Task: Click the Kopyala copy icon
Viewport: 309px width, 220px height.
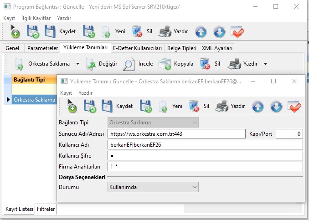Action: 165,64
